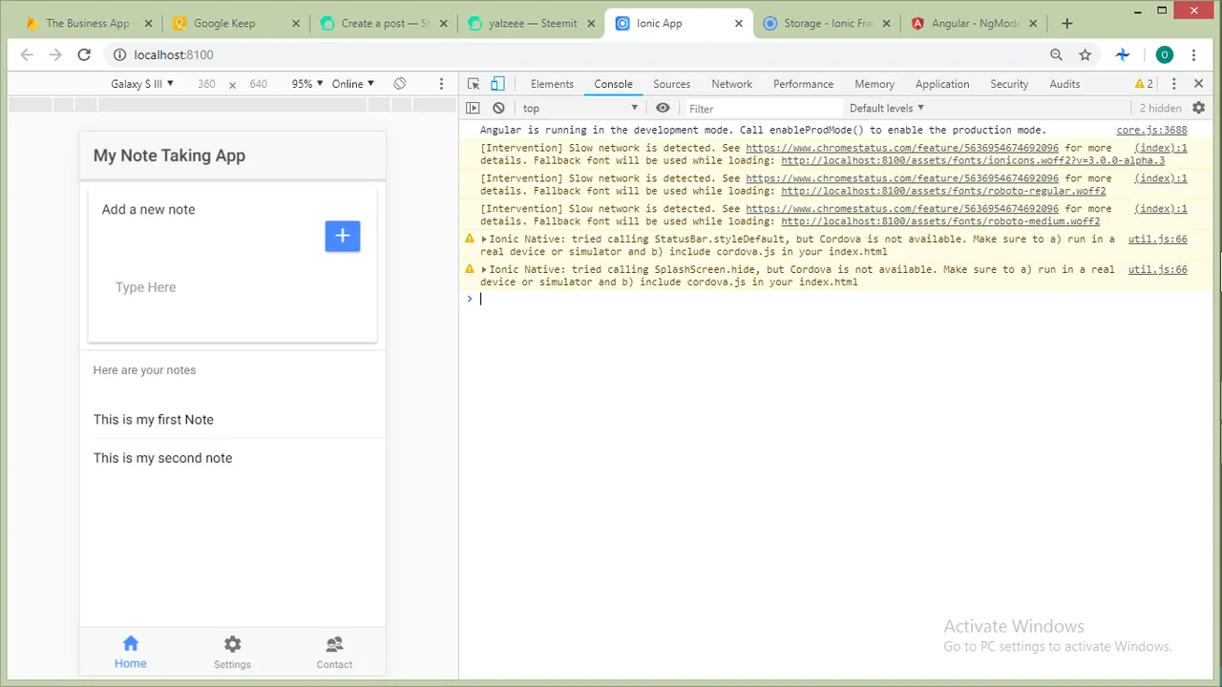Open the Storage Ionic browser tab
1222x687 pixels.
[828, 23]
